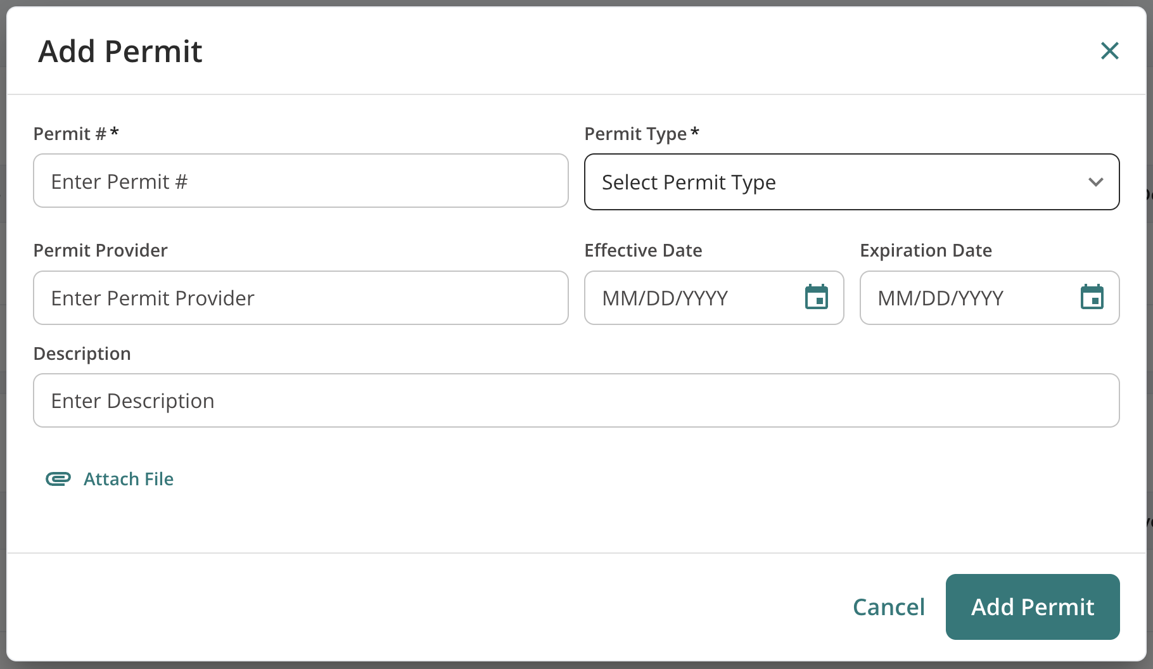Focus the Enter Permit # field
1153x669 pixels.
301,181
